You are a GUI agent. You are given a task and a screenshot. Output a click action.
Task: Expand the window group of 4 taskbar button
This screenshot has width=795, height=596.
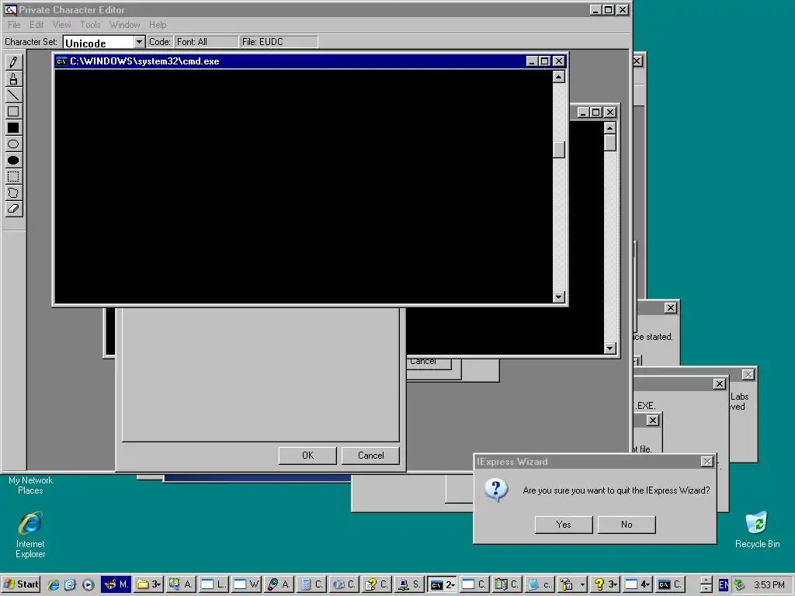638,584
